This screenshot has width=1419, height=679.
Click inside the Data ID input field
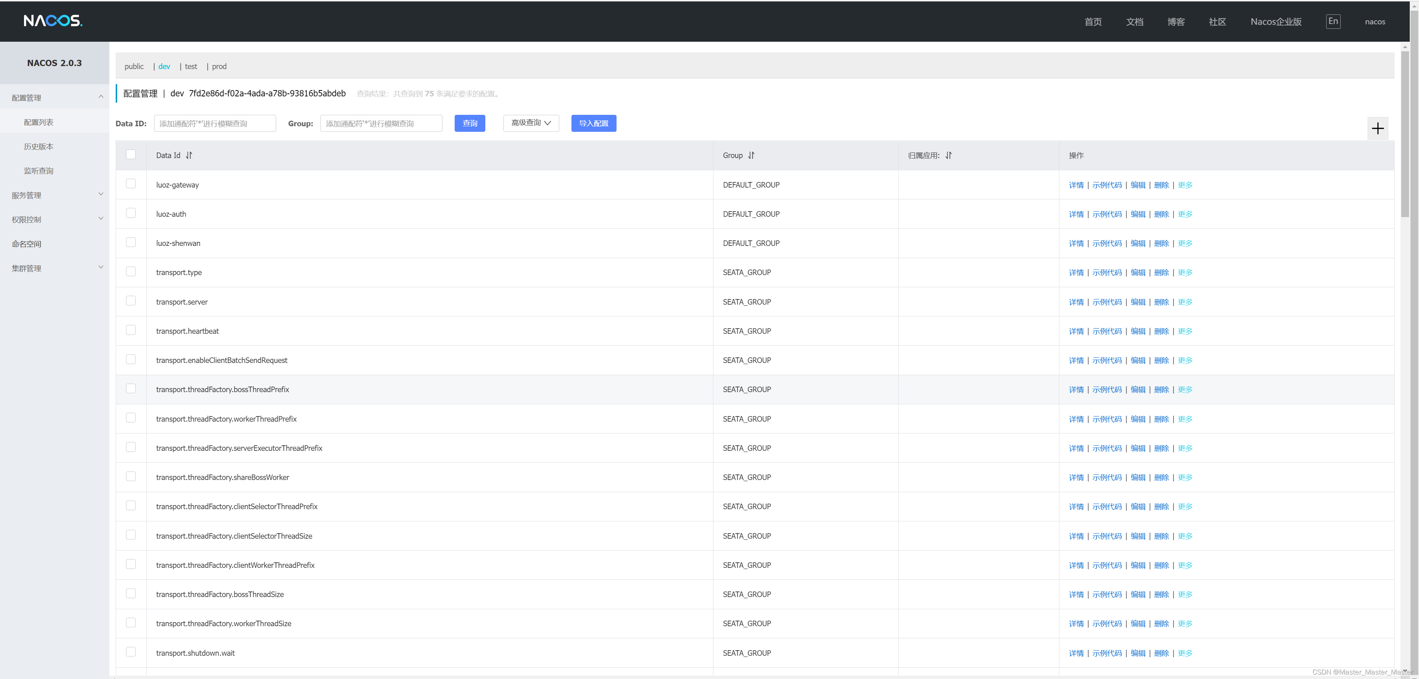coord(215,123)
